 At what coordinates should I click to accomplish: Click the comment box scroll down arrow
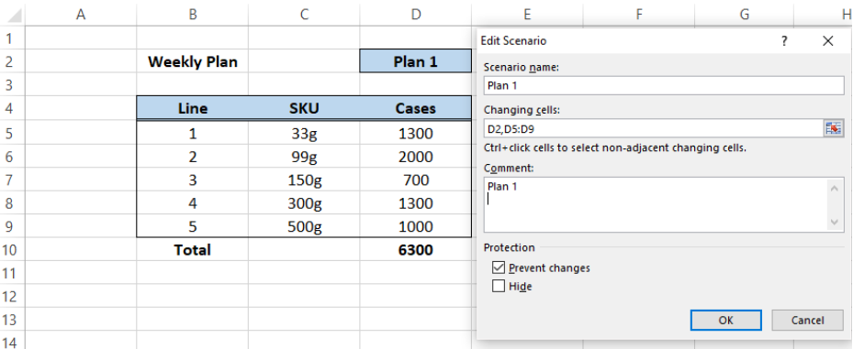point(835,222)
